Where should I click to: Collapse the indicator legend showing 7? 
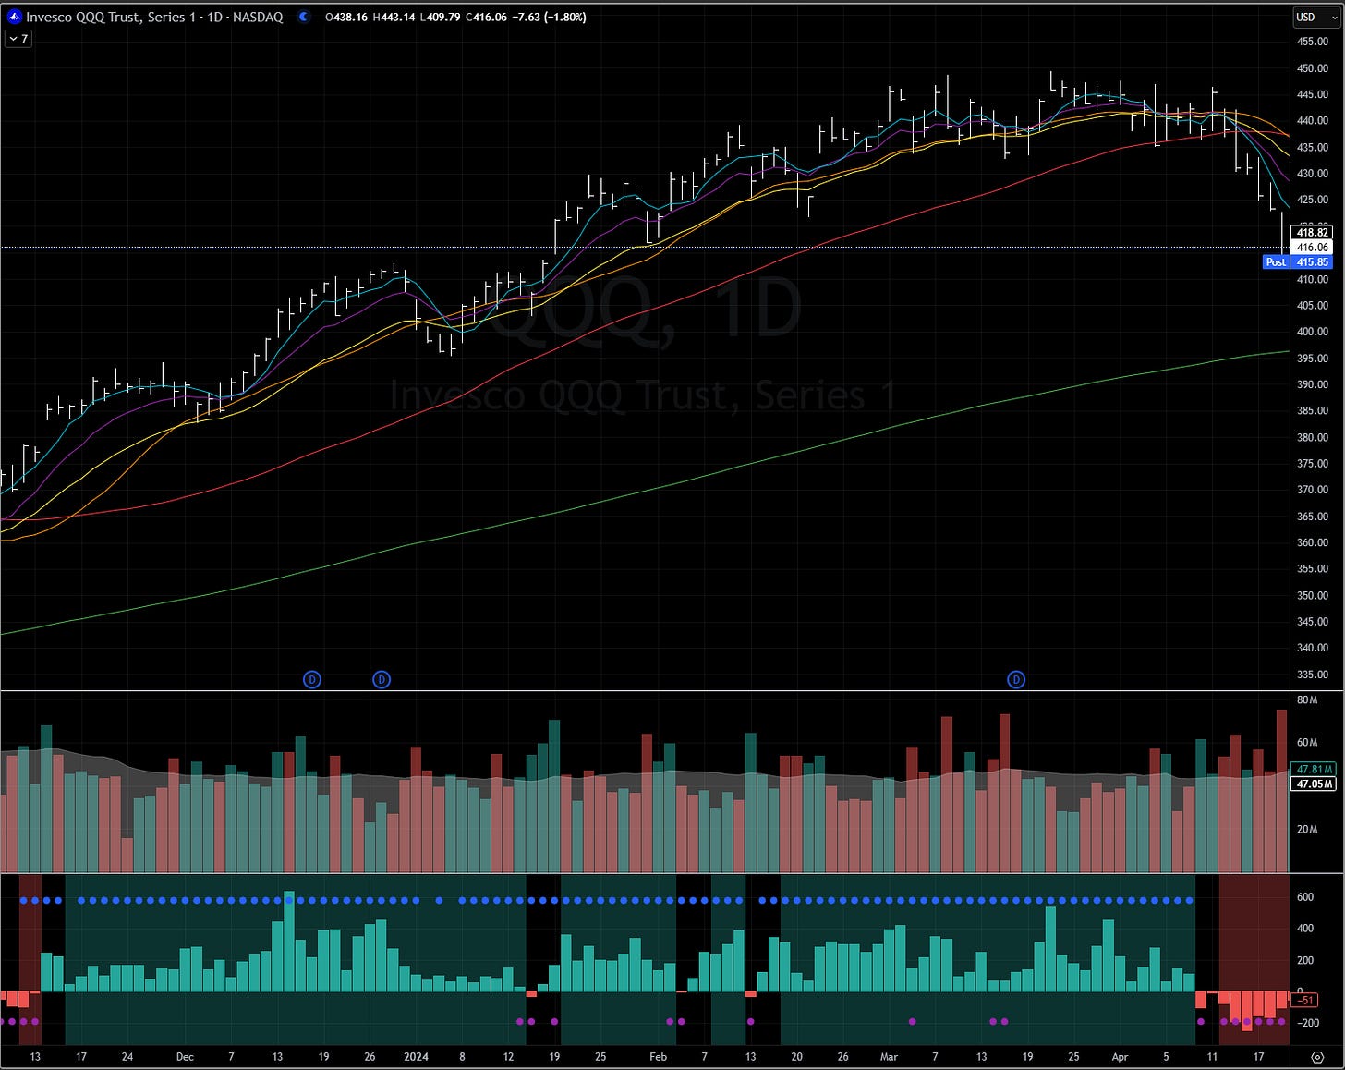click(18, 39)
